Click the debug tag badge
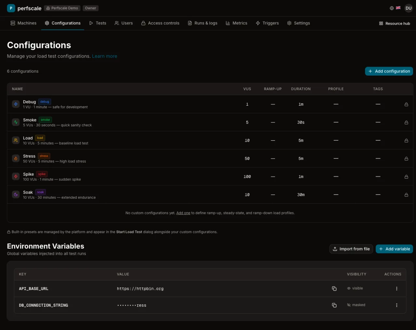 coord(45,102)
